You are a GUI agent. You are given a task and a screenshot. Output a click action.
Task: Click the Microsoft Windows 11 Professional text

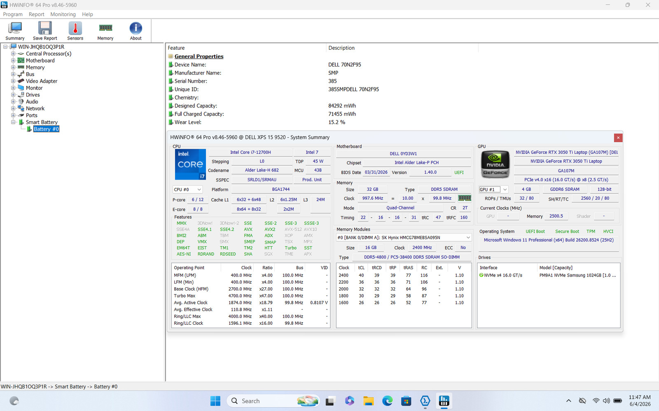coord(549,240)
